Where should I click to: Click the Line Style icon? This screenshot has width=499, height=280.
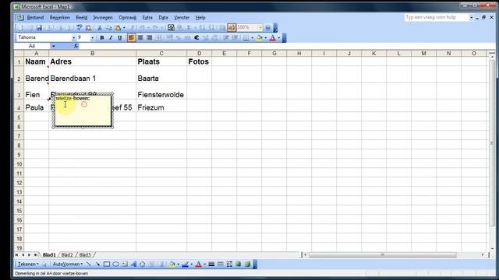click(211, 264)
